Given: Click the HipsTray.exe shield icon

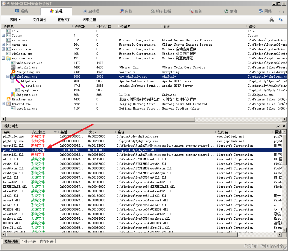Looking at the screenshot, I should click(x=9, y=99).
